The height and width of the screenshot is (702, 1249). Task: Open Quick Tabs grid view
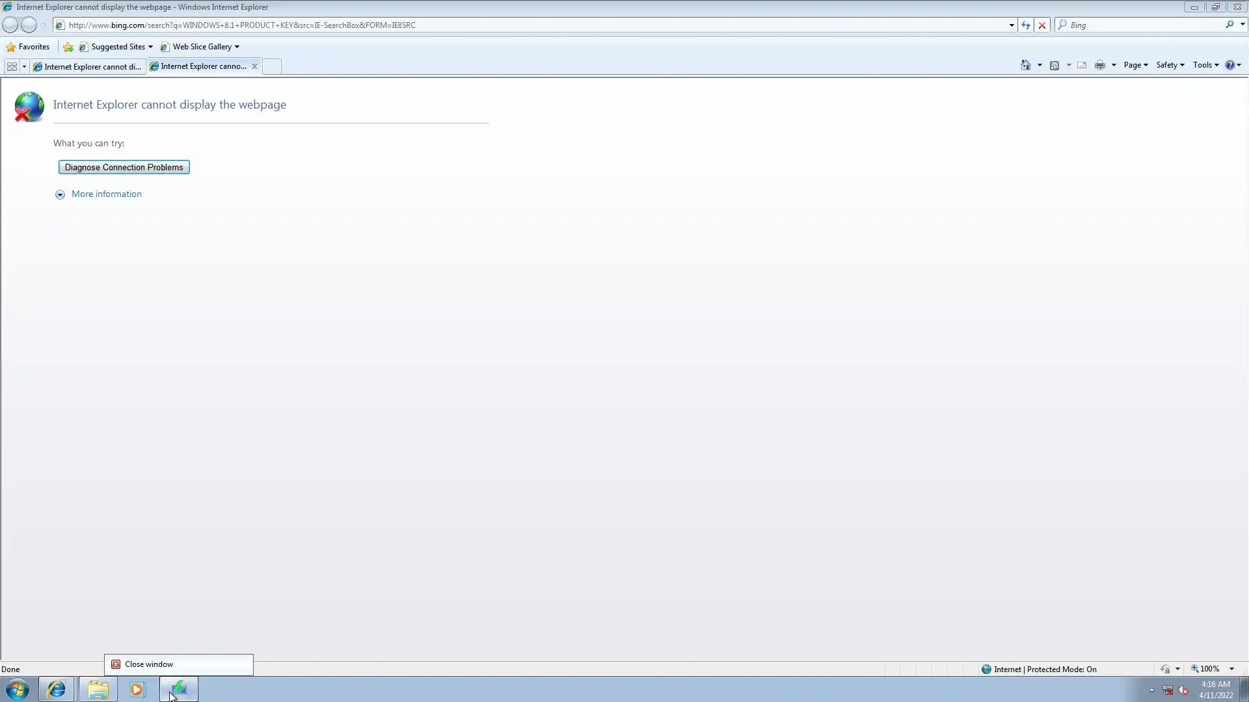12,66
